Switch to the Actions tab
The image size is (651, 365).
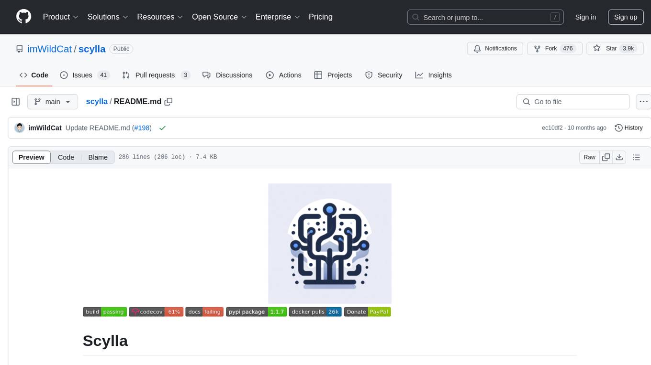coord(283,75)
